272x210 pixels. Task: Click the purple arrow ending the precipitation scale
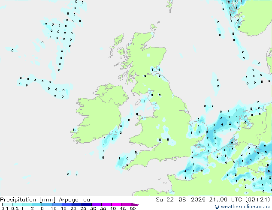click(136, 204)
